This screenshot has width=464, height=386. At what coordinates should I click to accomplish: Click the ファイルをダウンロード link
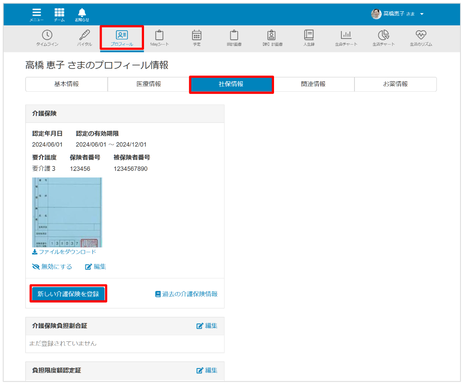point(64,252)
